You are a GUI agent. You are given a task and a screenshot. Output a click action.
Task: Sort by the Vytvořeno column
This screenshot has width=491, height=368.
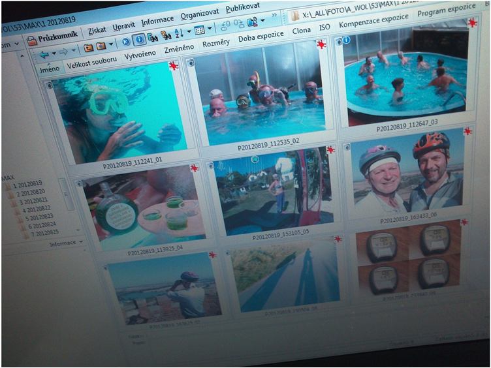pos(140,55)
